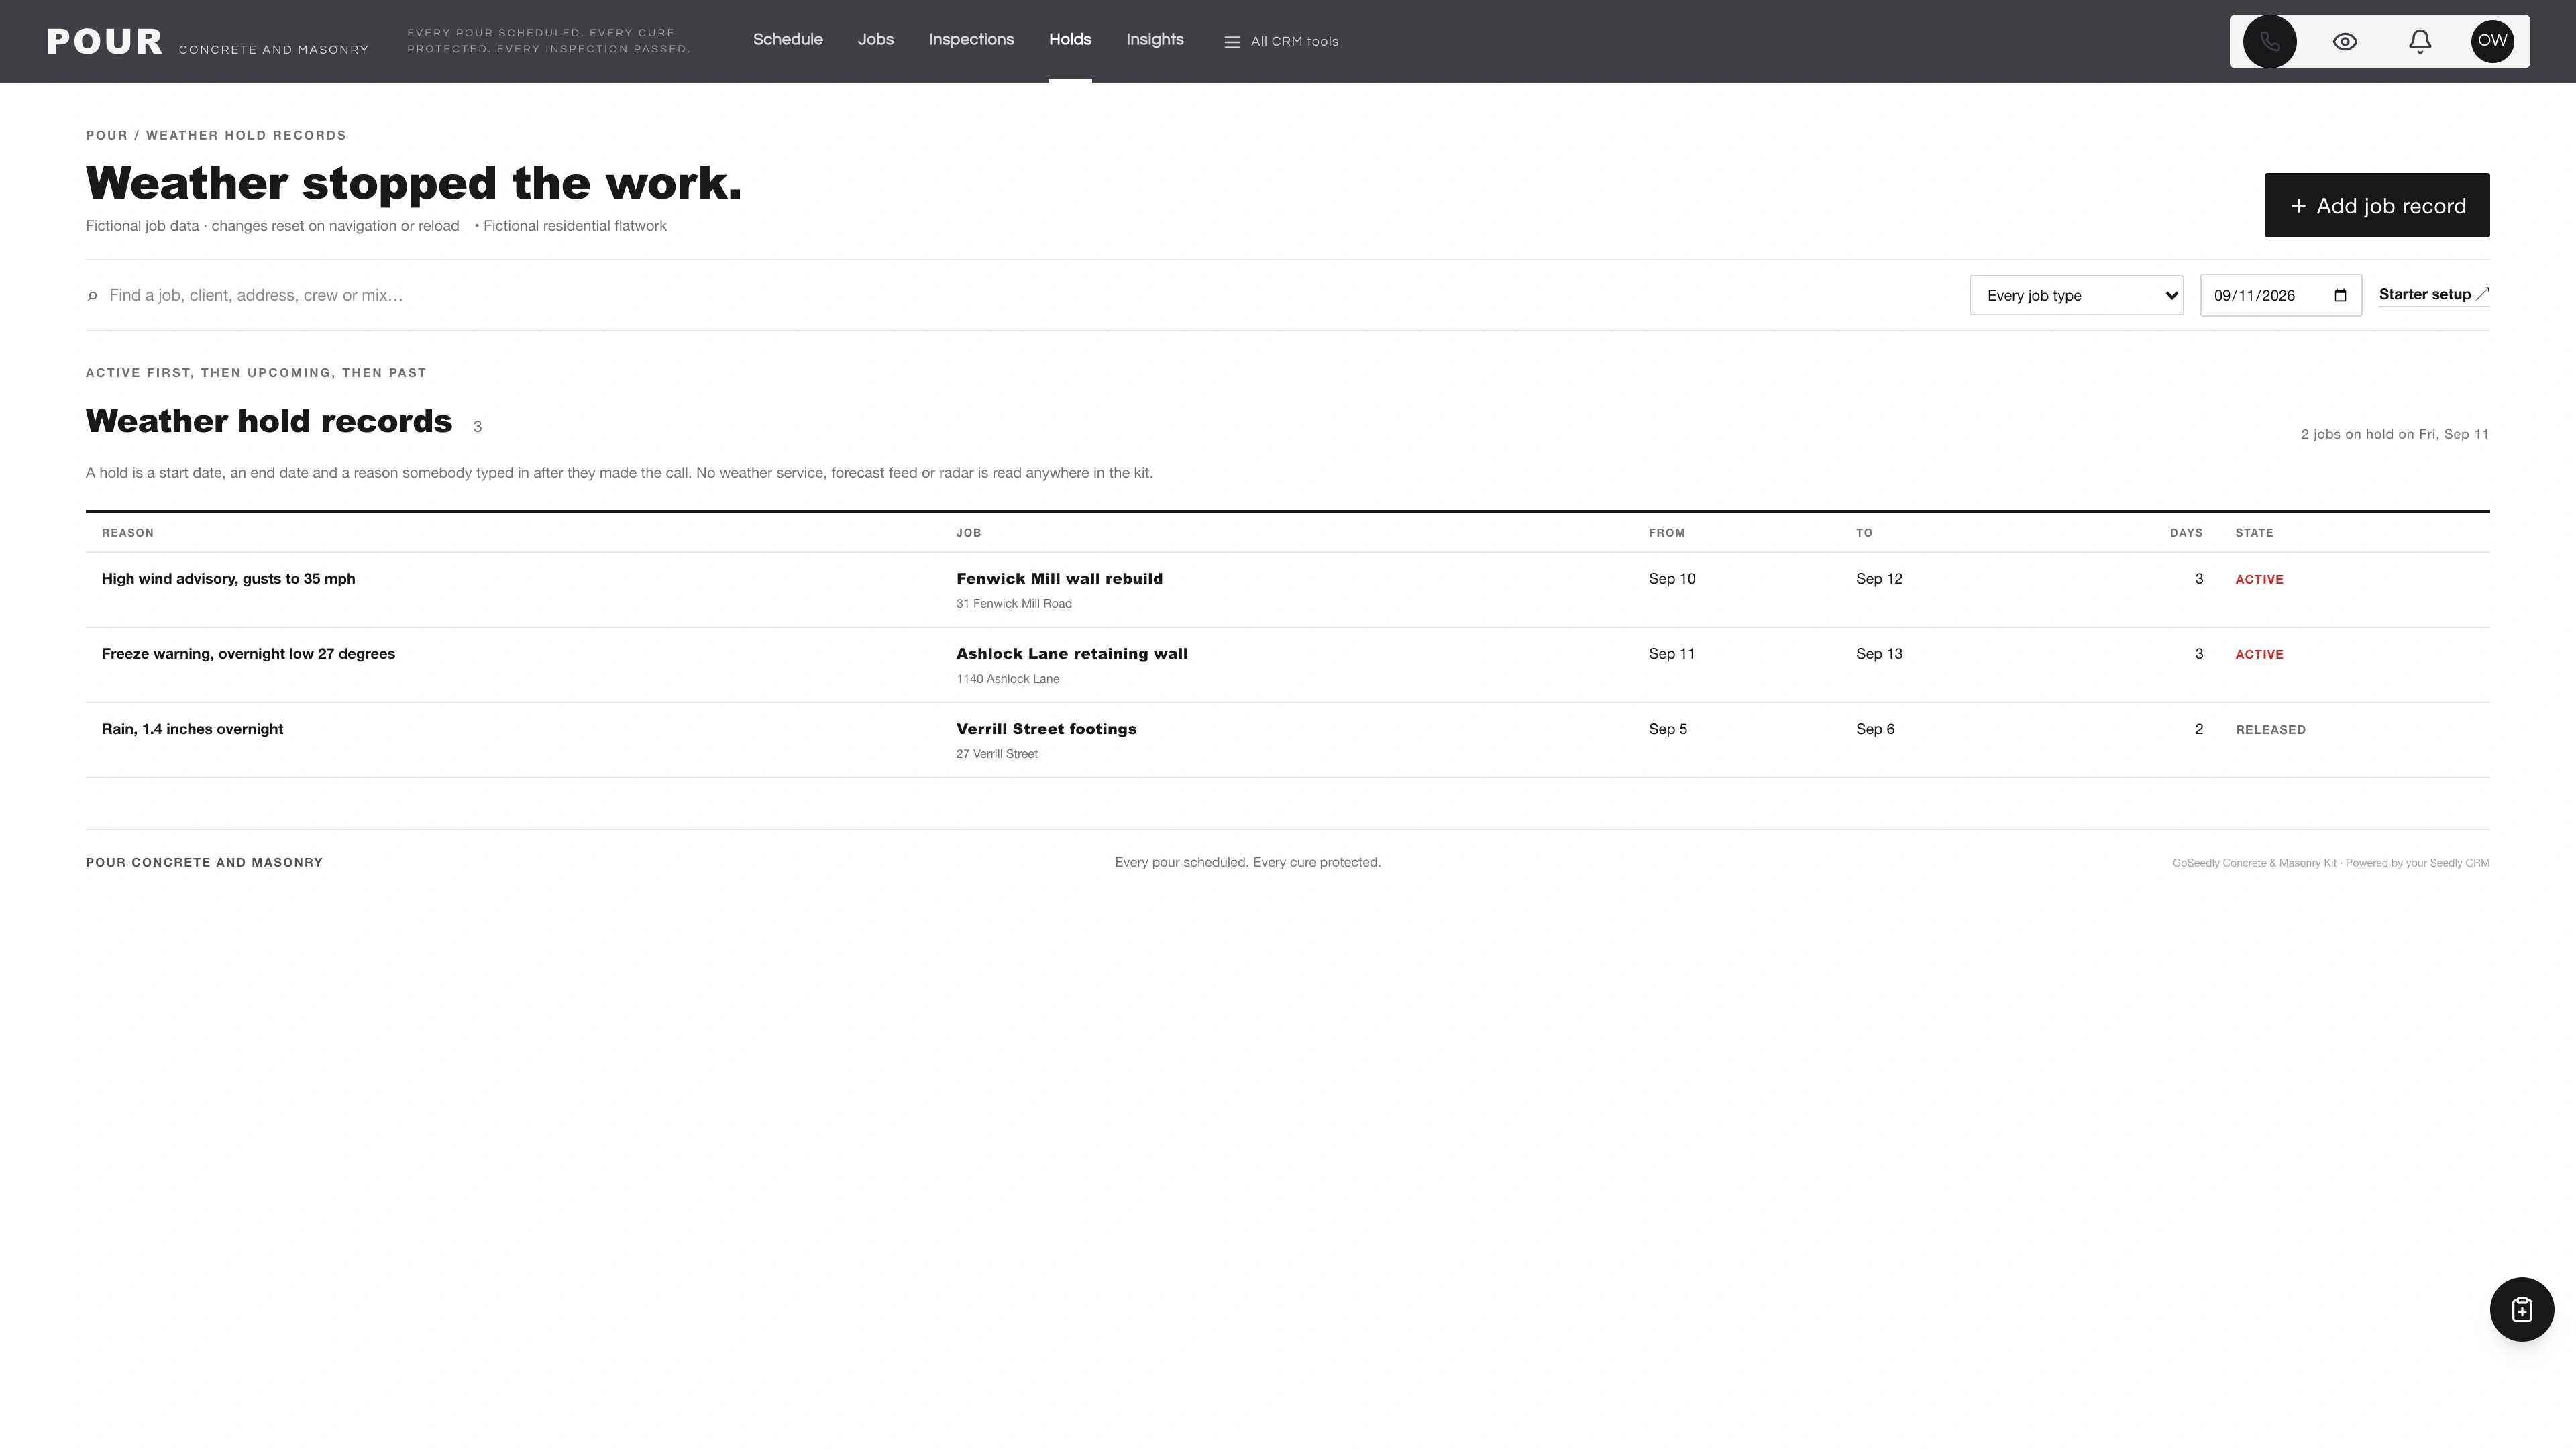This screenshot has height=1449, width=2576.
Task: Click the State column header
Action: [2254, 533]
